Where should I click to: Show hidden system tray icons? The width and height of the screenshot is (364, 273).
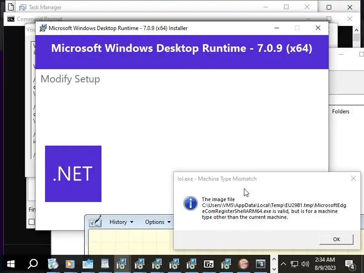click(x=283, y=264)
